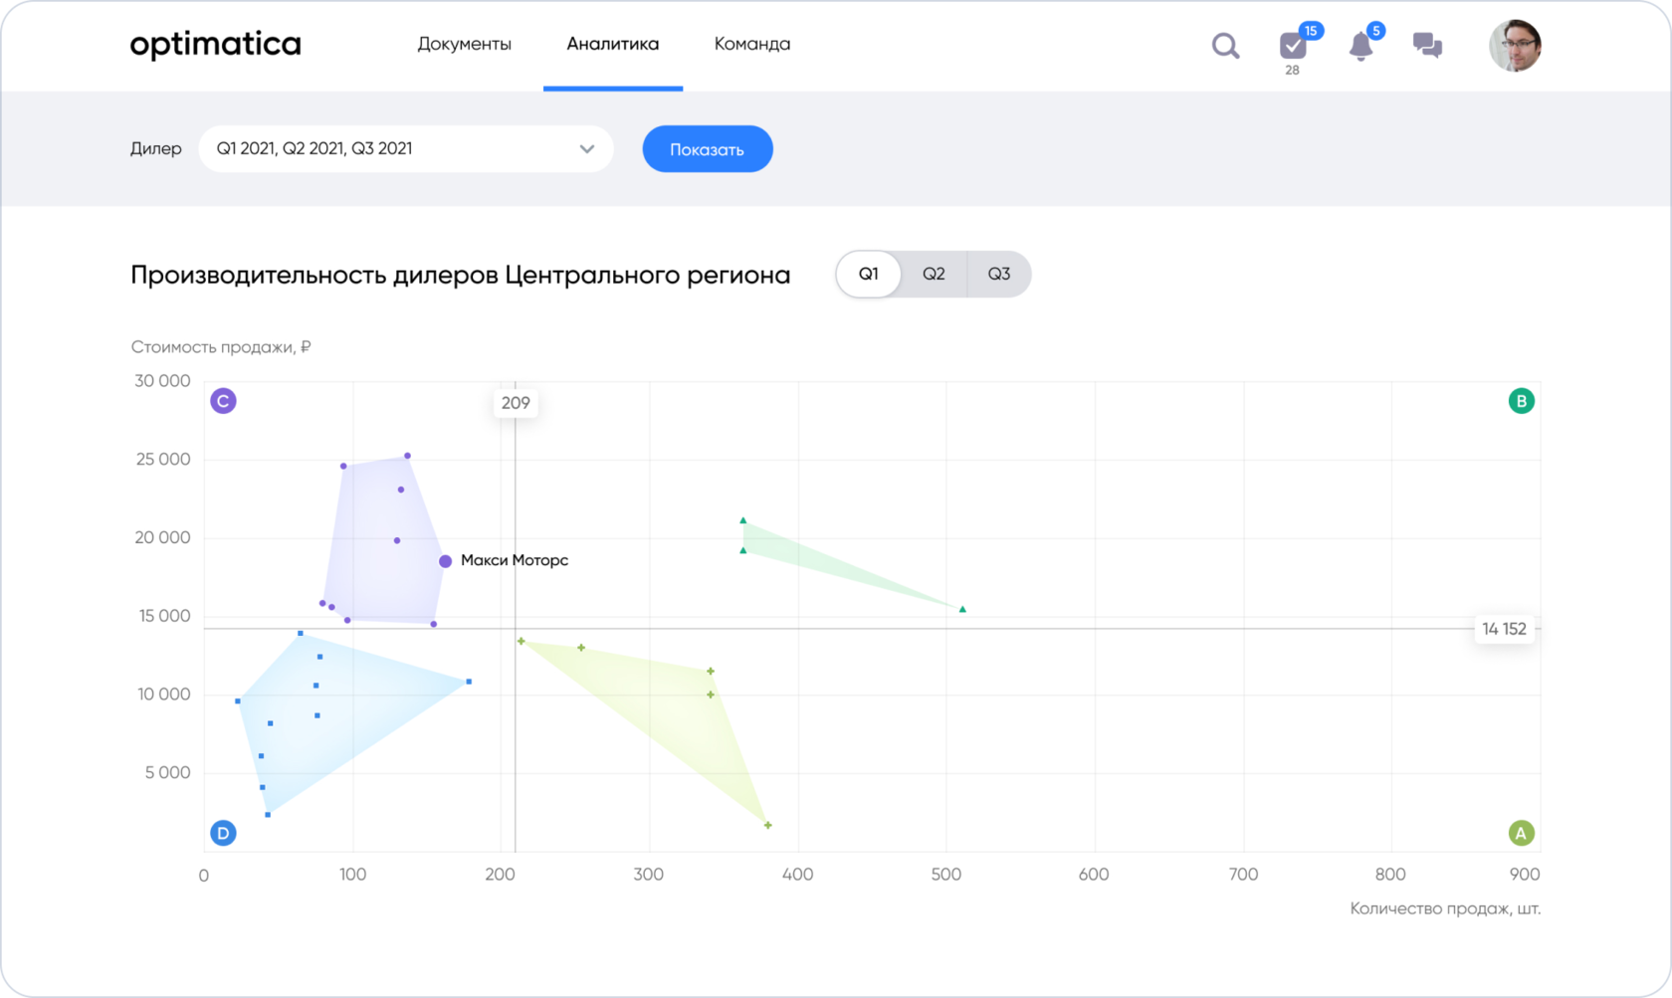The width and height of the screenshot is (1672, 998).
Task: Open the tasks checkmark icon with badge
Action: (x=1292, y=46)
